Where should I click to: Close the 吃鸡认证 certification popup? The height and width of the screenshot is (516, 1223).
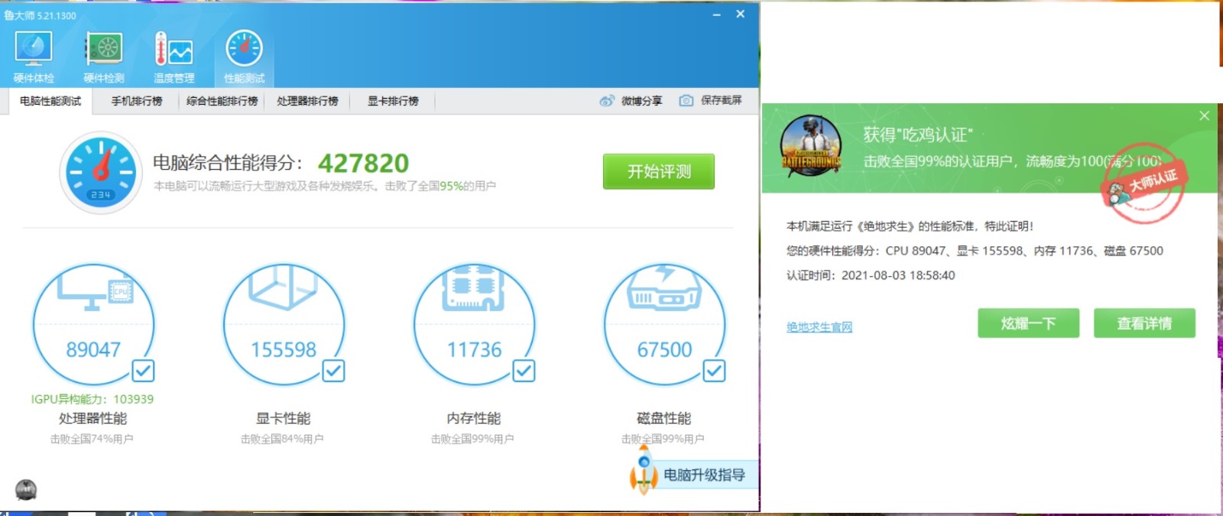pos(1204,115)
